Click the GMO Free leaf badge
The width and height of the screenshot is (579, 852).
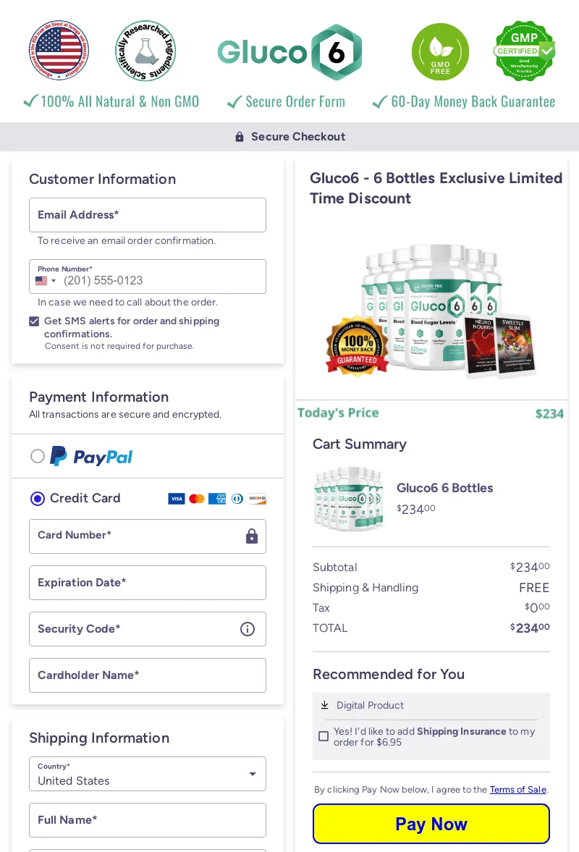tap(440, 51)
